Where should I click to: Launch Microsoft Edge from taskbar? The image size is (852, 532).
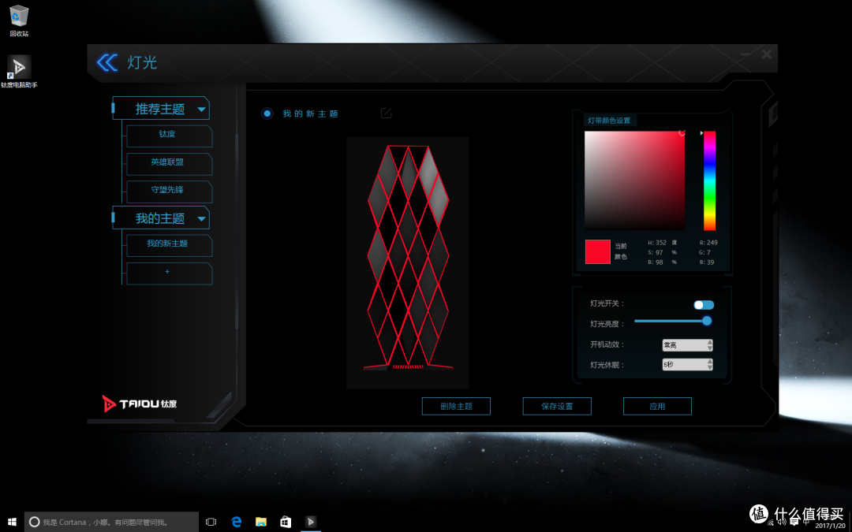237,522
